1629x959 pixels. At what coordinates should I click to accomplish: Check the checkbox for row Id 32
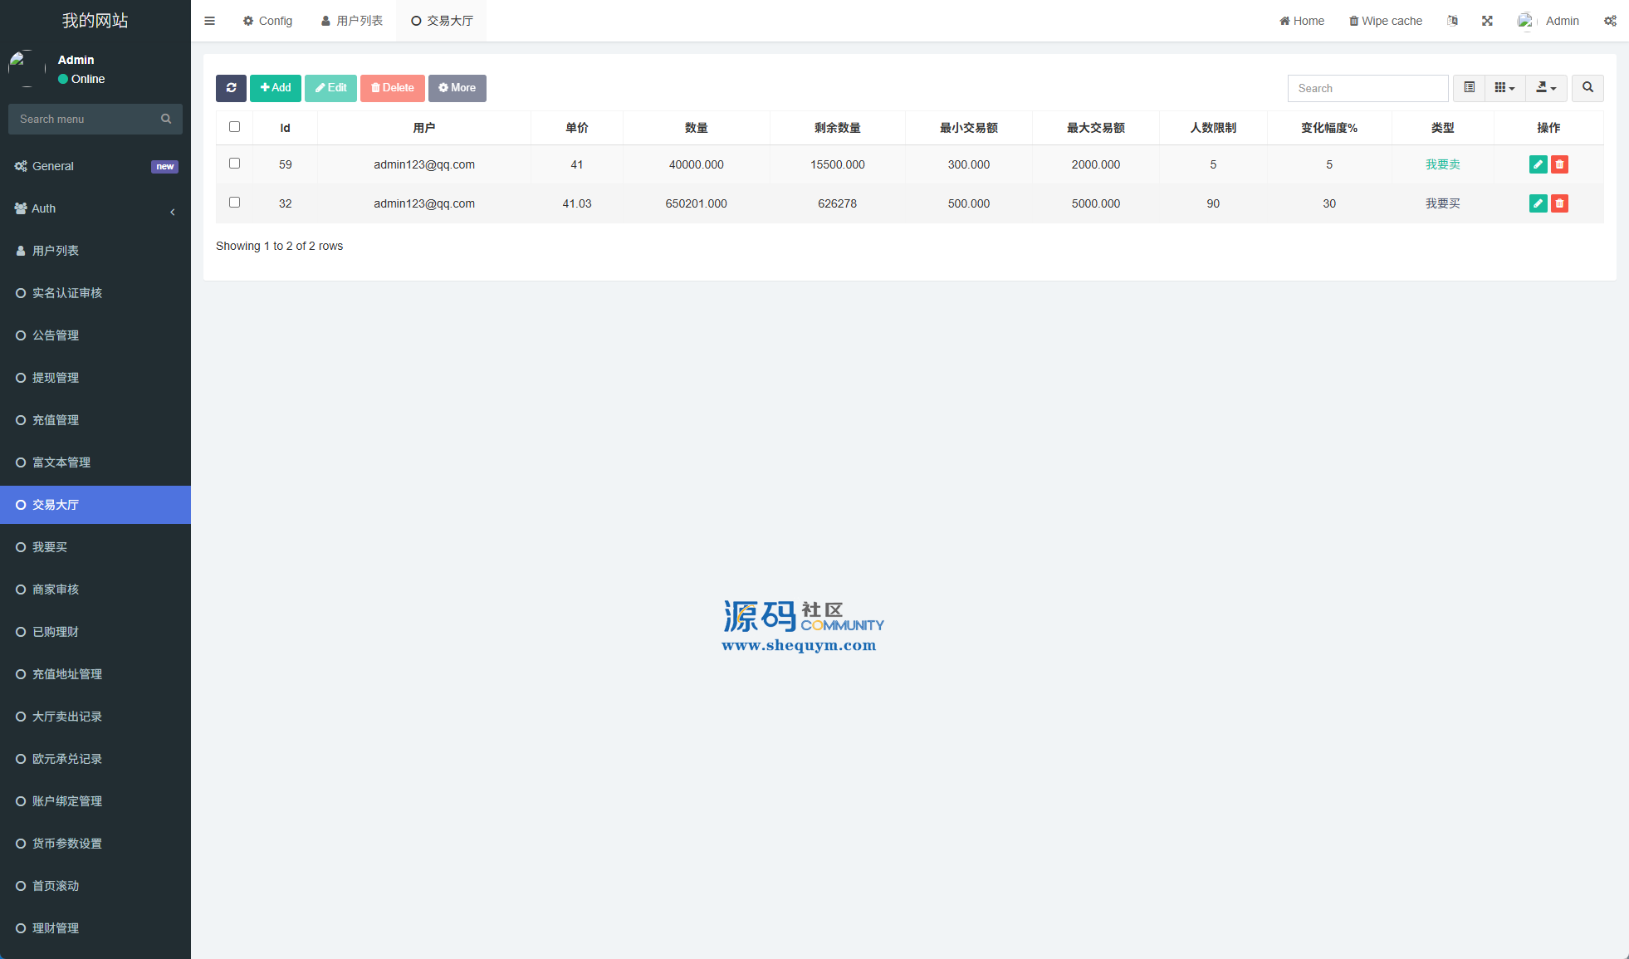tap(234, 203)
